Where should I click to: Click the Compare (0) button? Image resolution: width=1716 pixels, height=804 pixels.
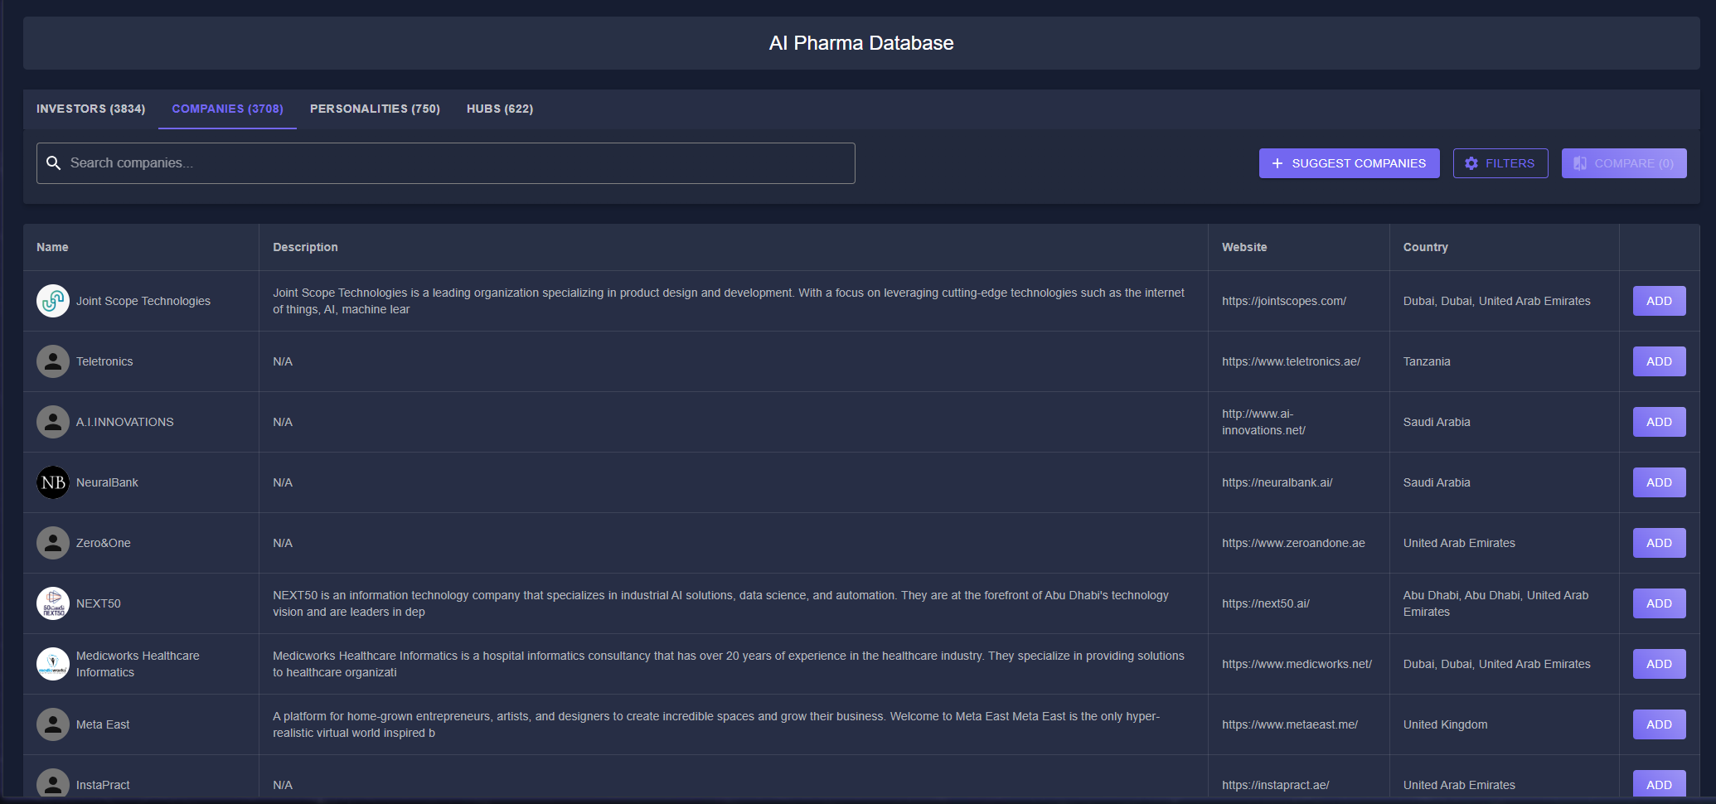(x=1623, y=163)
